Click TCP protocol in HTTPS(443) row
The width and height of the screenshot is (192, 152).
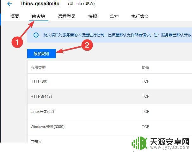[146, 96]
